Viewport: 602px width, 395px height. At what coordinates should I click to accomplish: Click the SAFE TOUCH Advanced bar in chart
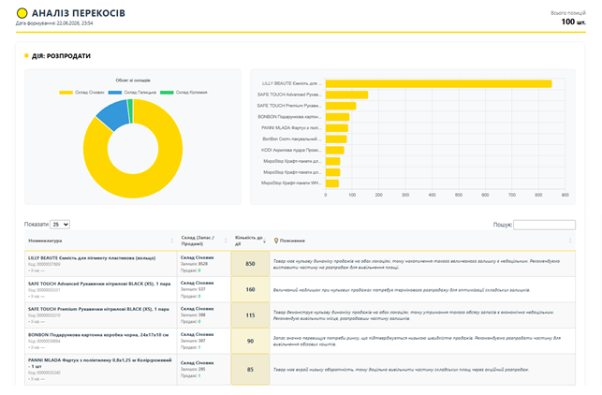point(346,95)
